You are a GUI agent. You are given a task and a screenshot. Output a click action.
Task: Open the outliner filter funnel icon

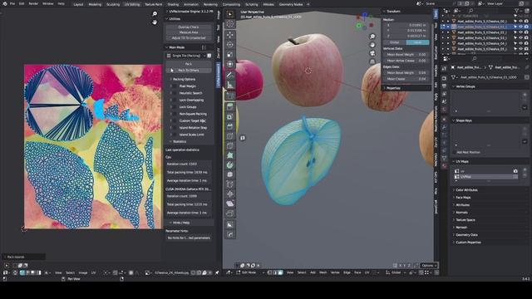517,11
